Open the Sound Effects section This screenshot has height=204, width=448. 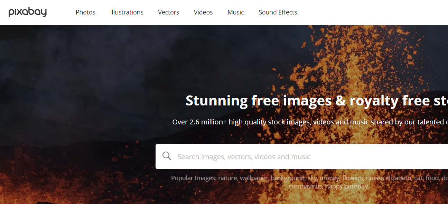click(x=278, y=12)
